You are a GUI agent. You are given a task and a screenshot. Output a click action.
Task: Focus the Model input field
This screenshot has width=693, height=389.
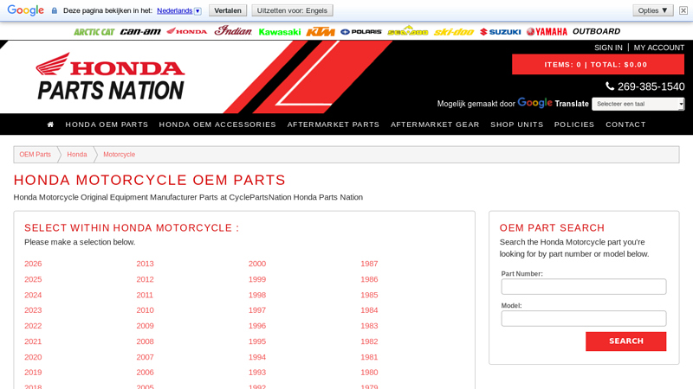583,318
